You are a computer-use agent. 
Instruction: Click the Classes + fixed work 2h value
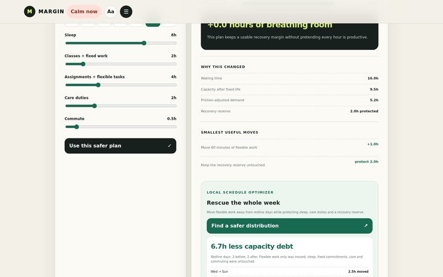click(x=174, y=56)
